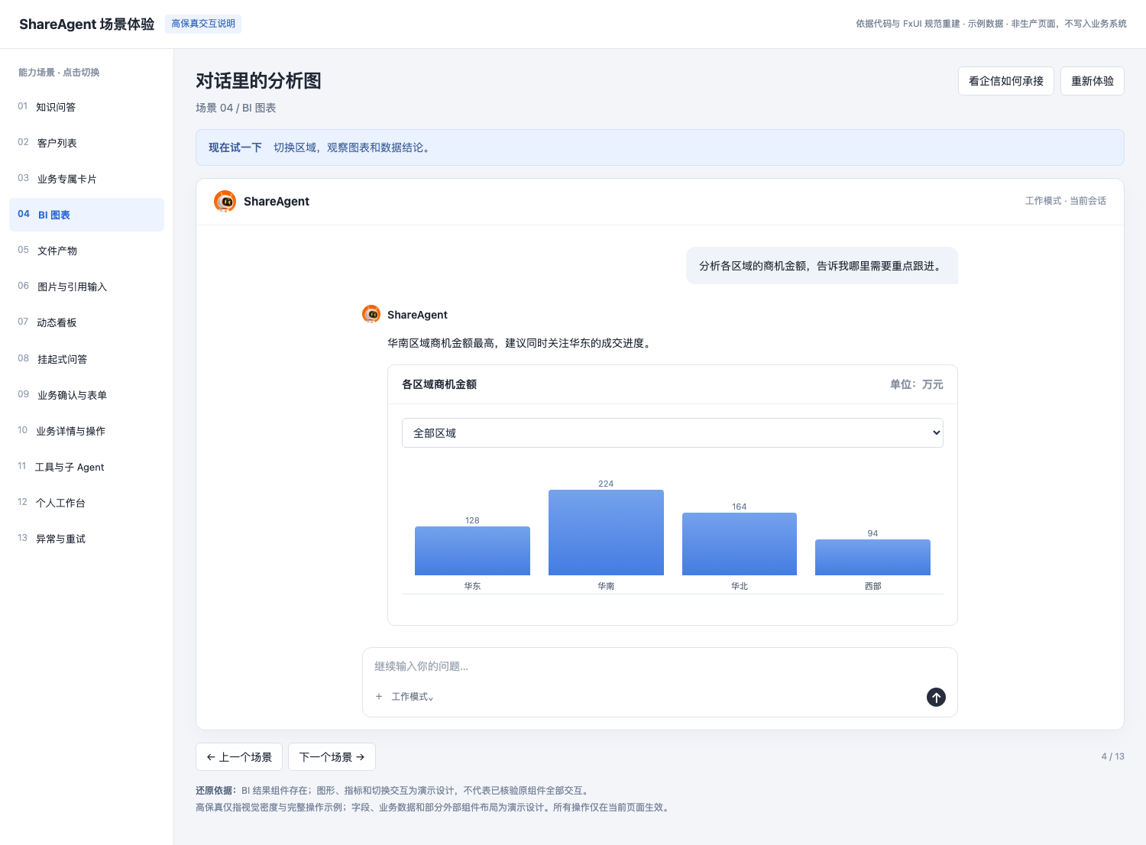Select 异常与重试 scenario
Screen dimensions: 1146x845
(x=86, y=539)
